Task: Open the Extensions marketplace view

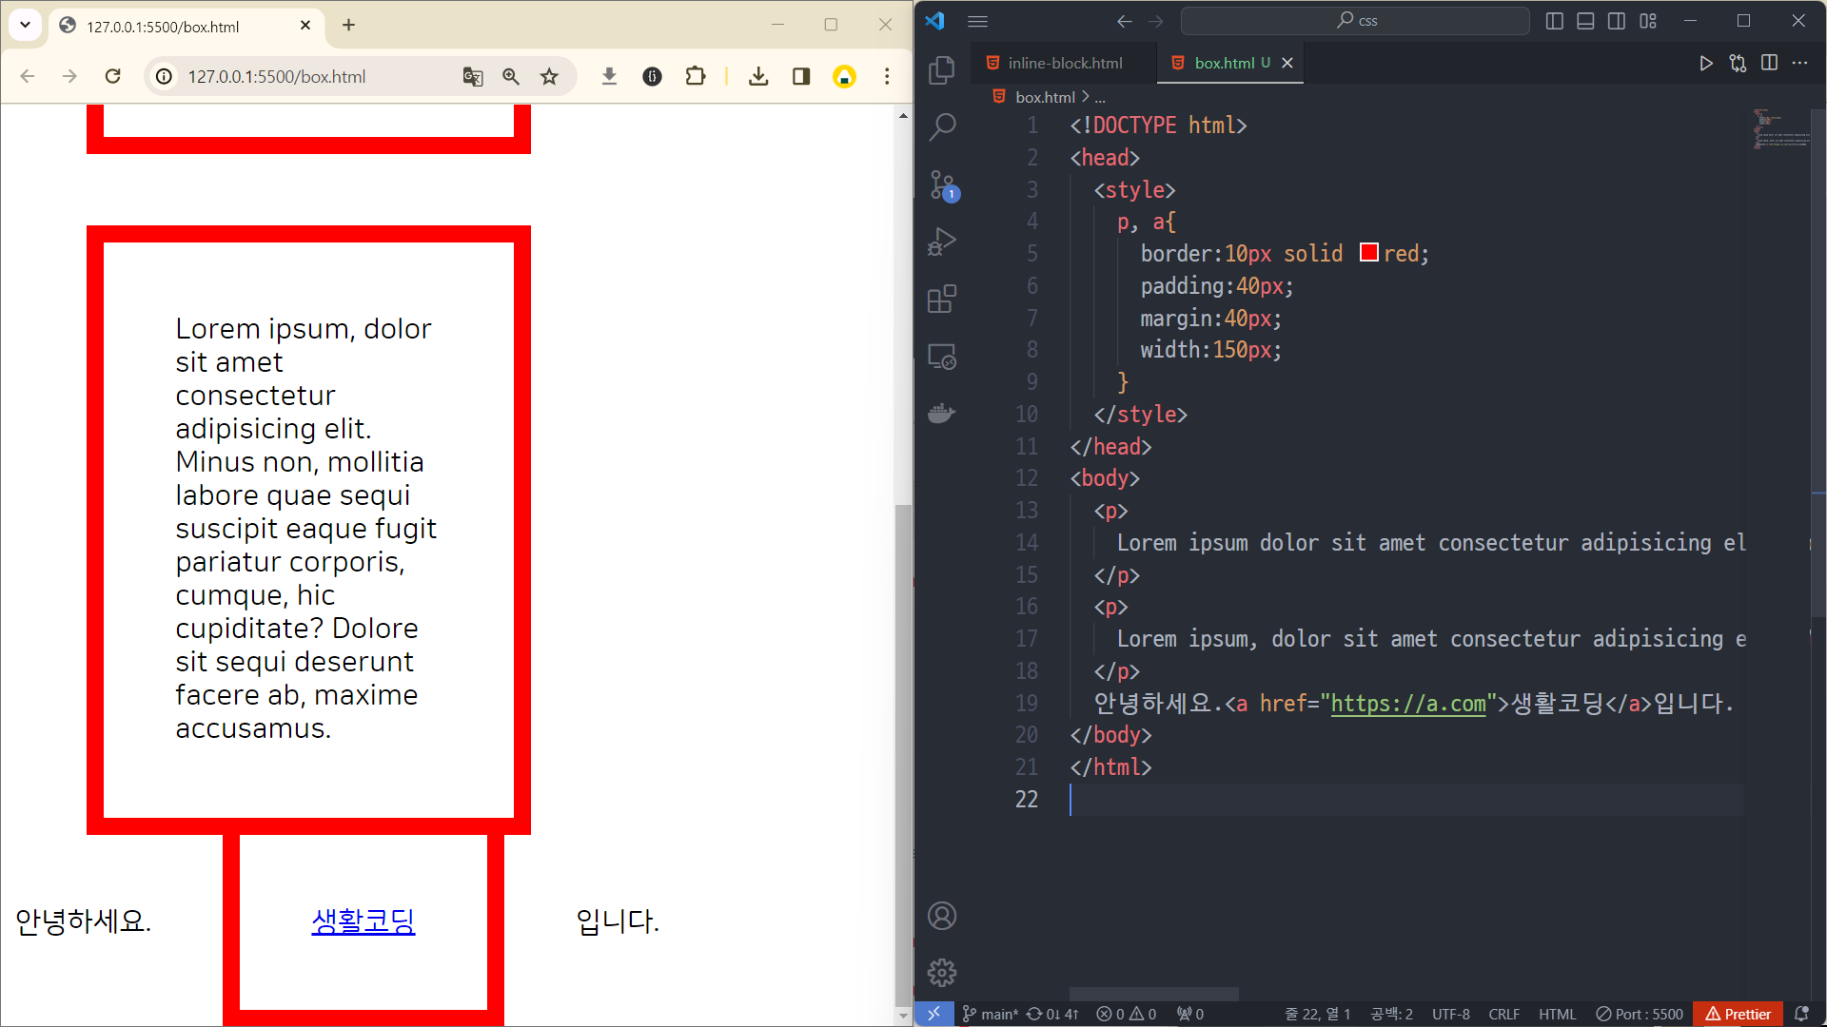Action: click(941, 300)
